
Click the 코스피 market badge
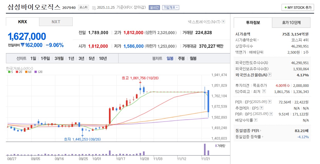tap(83, 8)
